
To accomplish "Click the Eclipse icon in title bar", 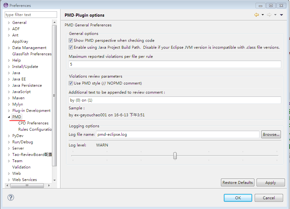I will click(6, 5).
